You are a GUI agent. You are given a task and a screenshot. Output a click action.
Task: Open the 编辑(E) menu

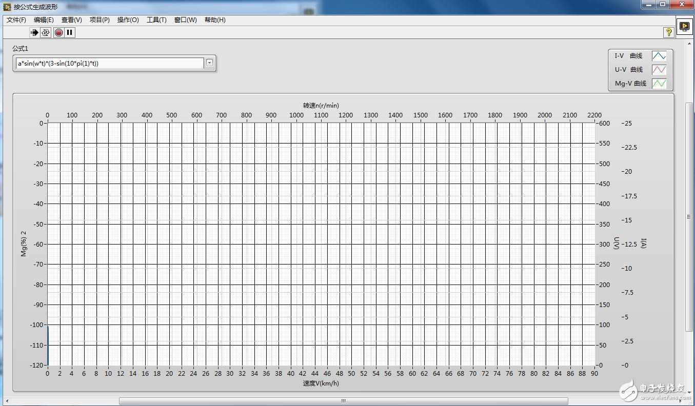44,20
